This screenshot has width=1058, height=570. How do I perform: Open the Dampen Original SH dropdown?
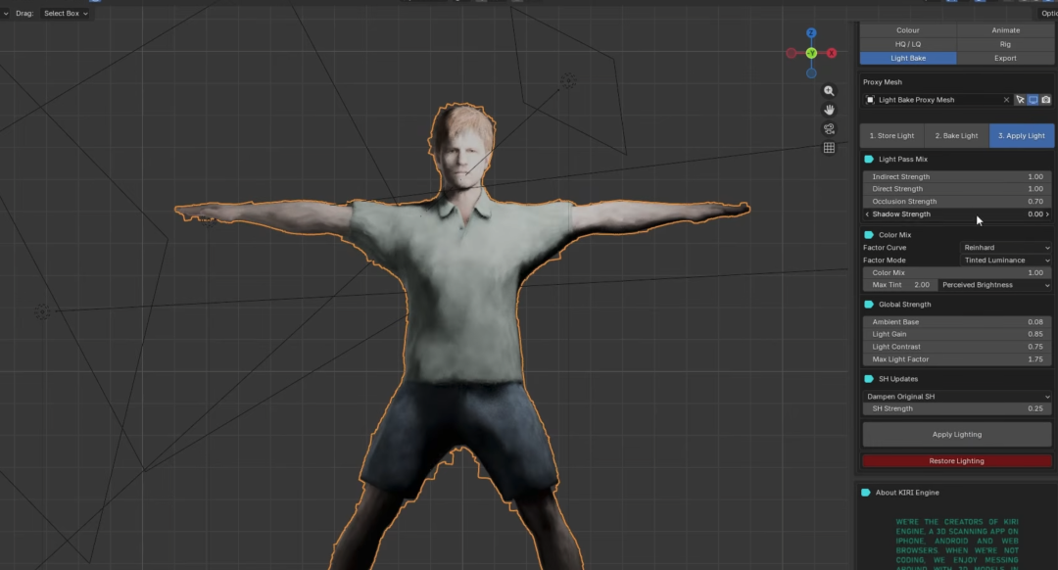coord(957,397)
